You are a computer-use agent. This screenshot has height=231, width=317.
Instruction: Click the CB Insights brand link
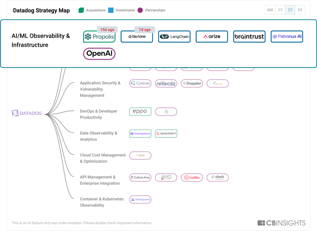click(x=281, y=223)
